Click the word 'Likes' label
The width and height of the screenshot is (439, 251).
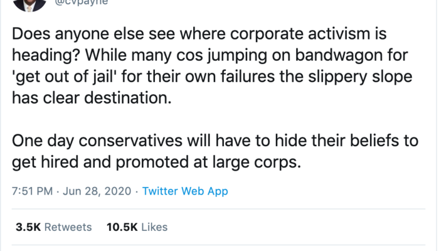tap(154, 227)
